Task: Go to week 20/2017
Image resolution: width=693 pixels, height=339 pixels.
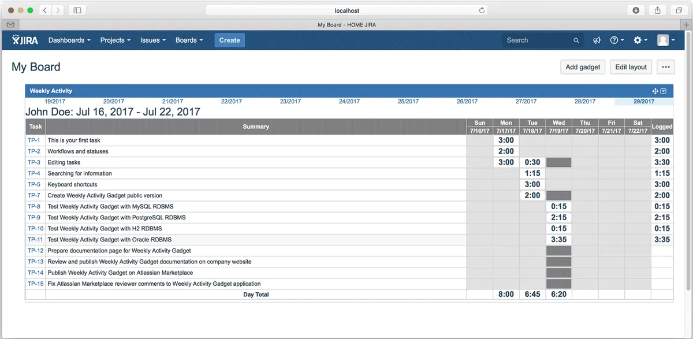Action: point(114,102)
